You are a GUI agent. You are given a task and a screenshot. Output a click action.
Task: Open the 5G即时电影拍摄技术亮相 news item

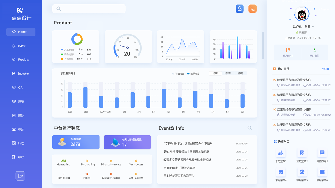180,168
